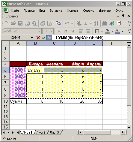
Task: Click the AutoSum sigma icon
Action: pos(86,23)
